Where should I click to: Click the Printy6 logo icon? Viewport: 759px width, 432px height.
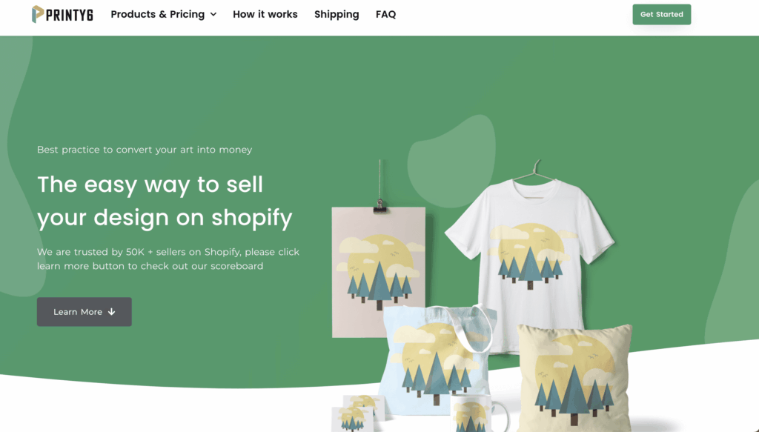[x=38, y=14]
